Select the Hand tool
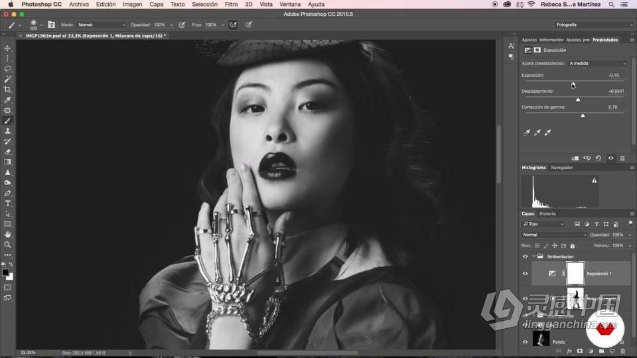The height and width of the screenshot is (358, 637). [x=7, y=235]
